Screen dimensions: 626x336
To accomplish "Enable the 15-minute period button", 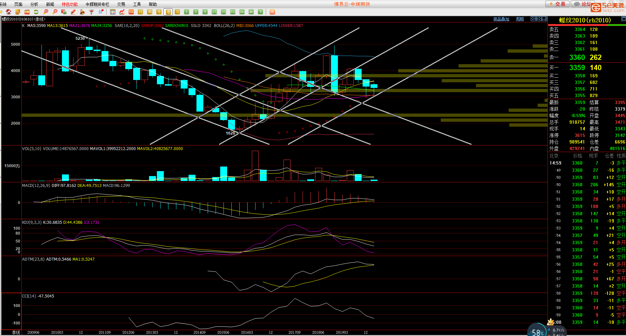I will pyautogui.click(x=214, y=12).
